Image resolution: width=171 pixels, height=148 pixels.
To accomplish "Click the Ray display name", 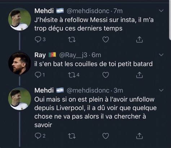I will tap(40, 55).
